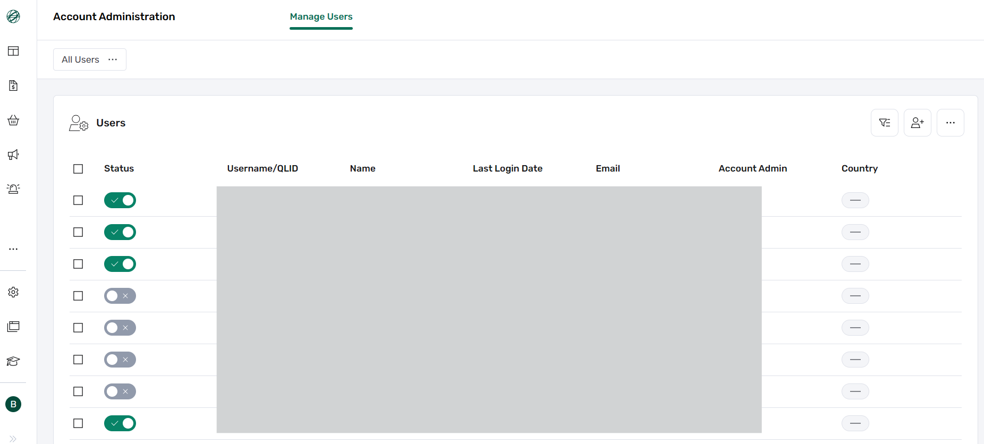This screenshot has height=444, width=984.
Task: Check the sixth user row checkbox
Action: (x=78, y=360)
